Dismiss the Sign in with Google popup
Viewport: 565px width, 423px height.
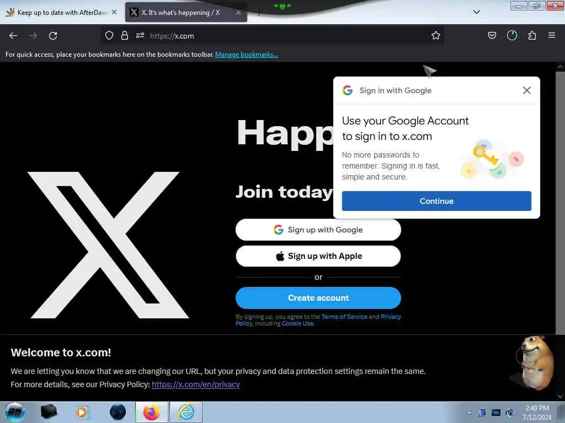point(527,90)
